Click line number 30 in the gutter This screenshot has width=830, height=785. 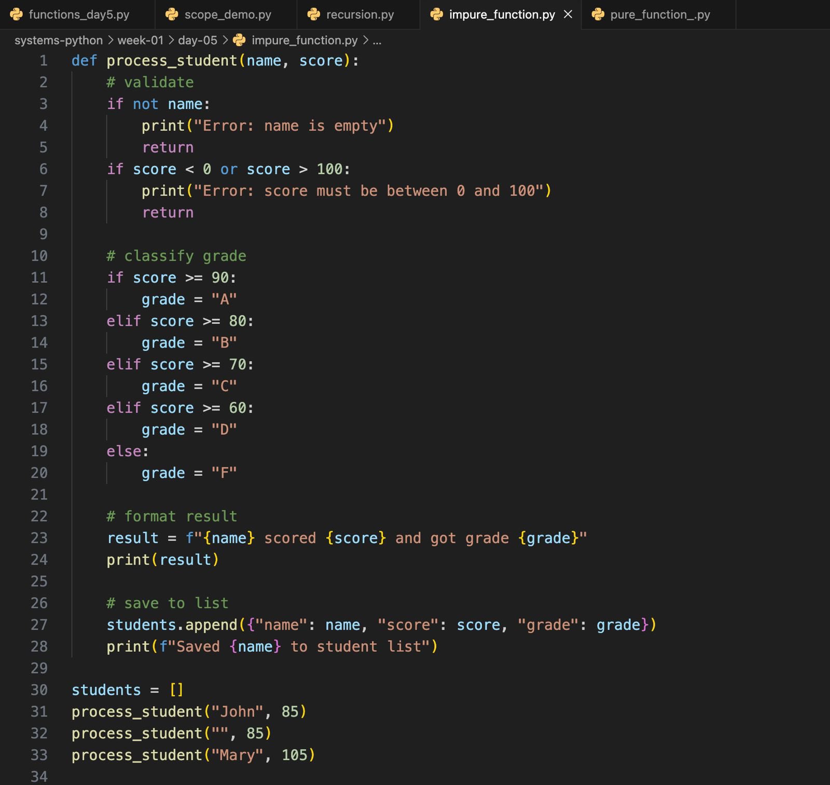pos(39,690)
